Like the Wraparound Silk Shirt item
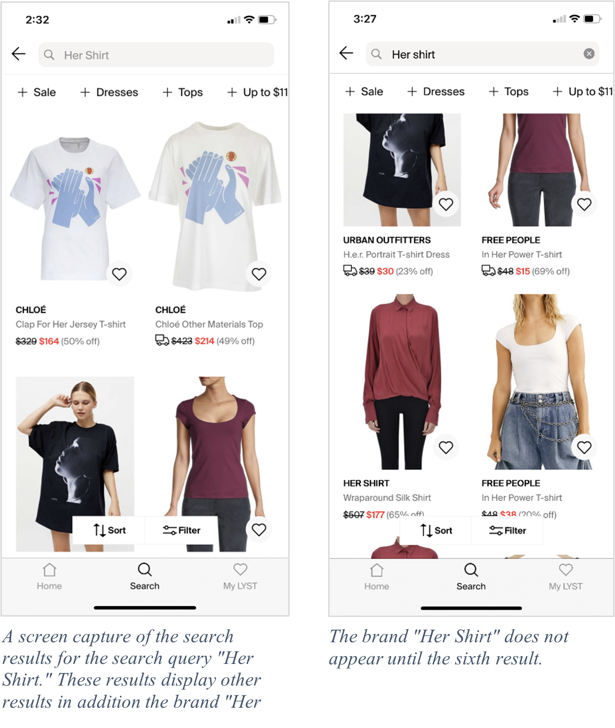Viewport: 615px width, 728px height. click(446, 447)
